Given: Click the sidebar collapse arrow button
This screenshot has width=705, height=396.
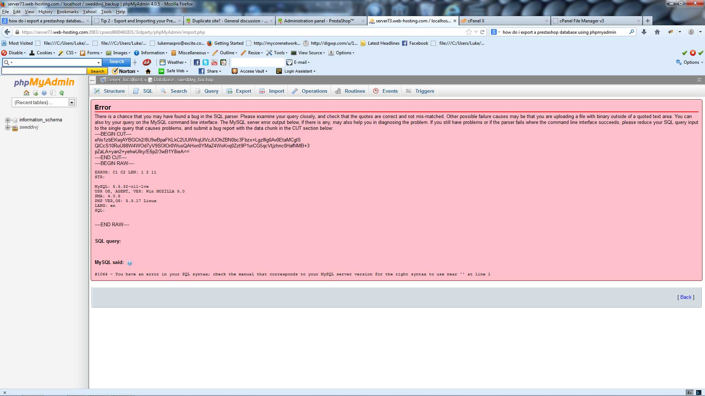Looking at the screenshot, I should click(x=93, y=80).
